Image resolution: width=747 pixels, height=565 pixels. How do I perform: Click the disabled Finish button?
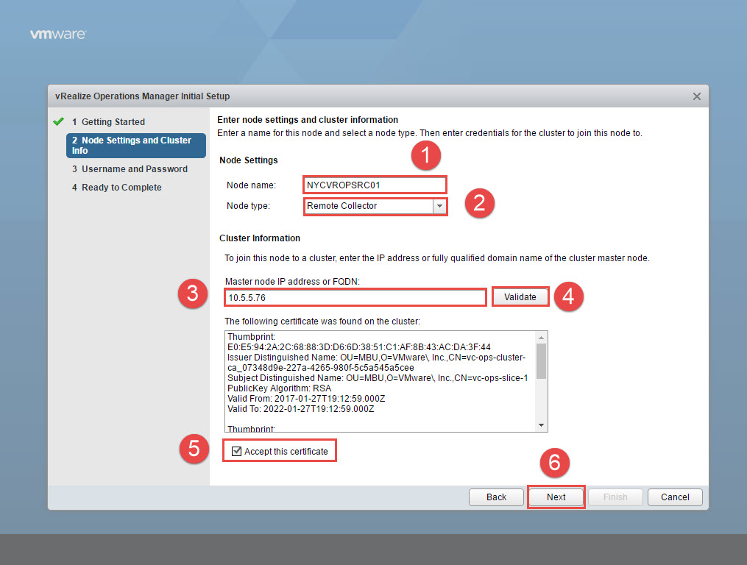point(615,497)
